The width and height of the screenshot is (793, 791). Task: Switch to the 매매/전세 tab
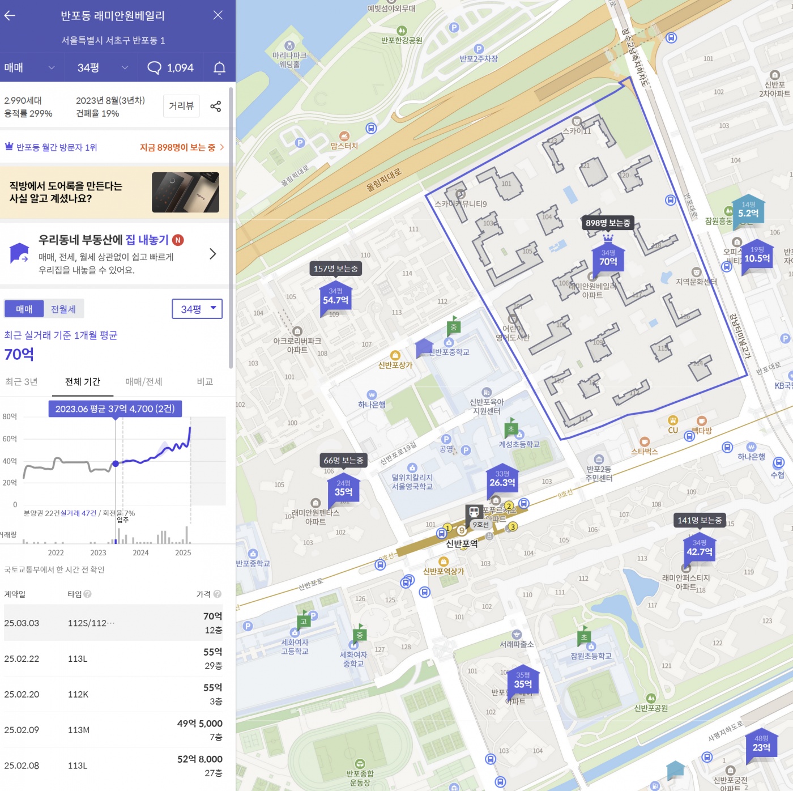click(x=144, y=382)
